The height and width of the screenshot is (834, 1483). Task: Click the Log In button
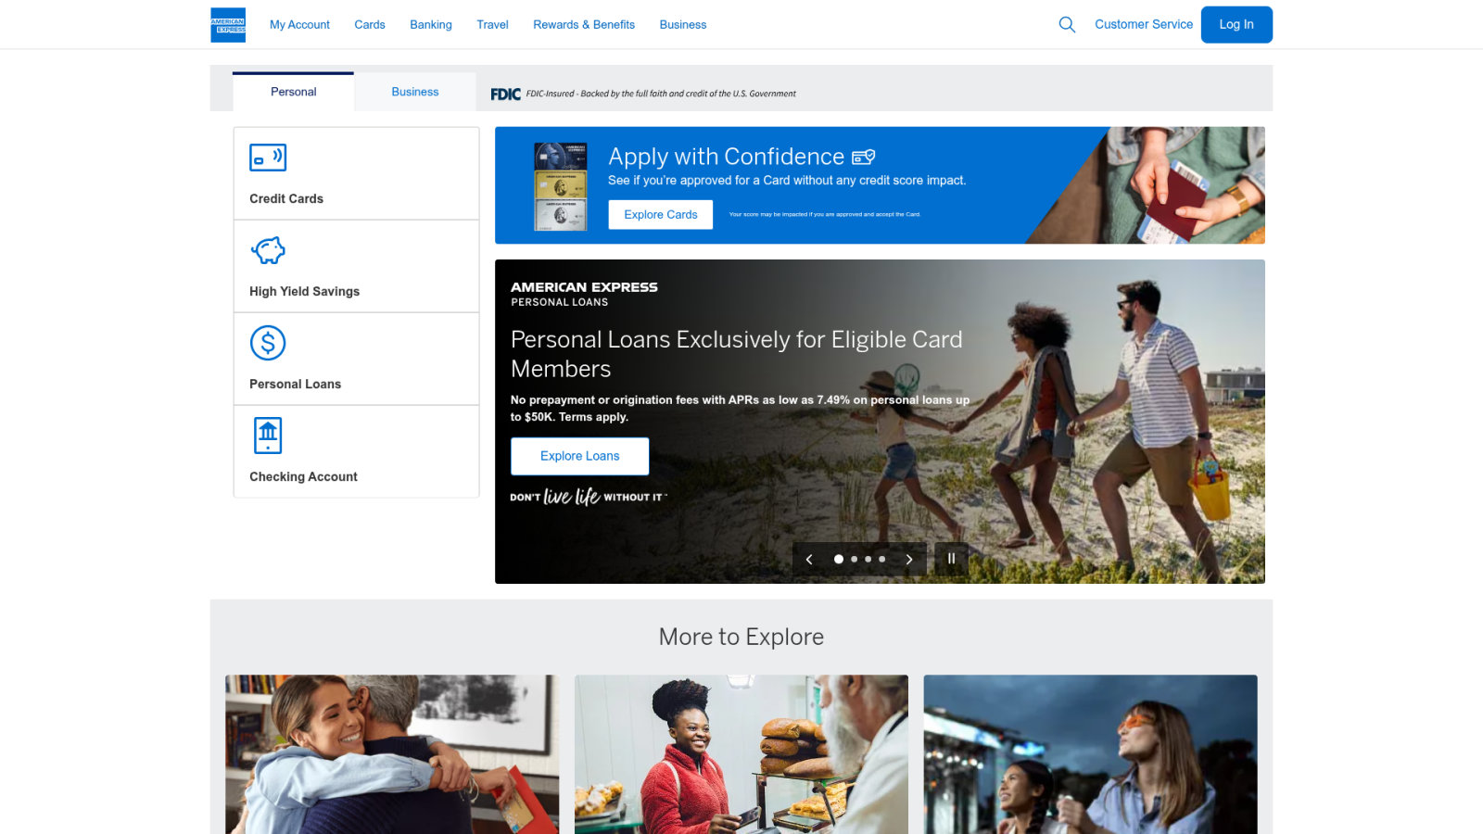point(1236,25)
